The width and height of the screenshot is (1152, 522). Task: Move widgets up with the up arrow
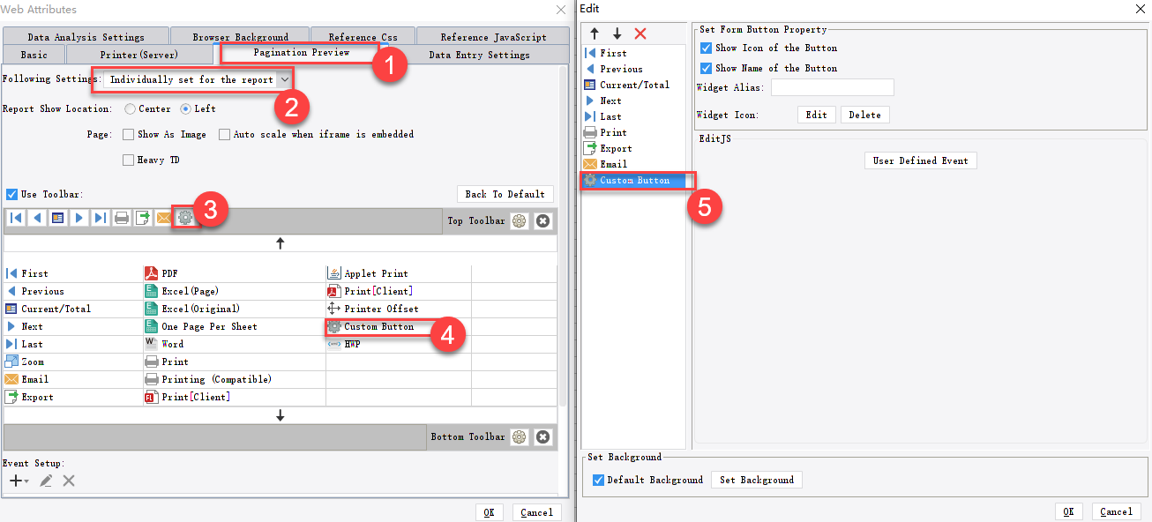281,242
